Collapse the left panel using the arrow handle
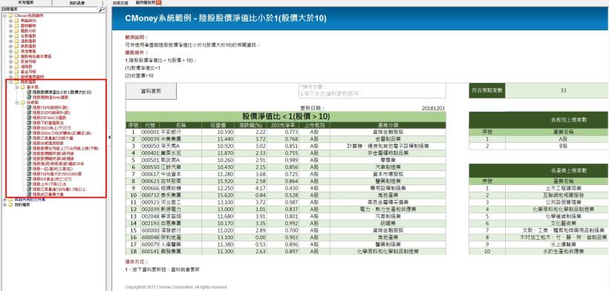609x291 pixels. tap(108, 137)
